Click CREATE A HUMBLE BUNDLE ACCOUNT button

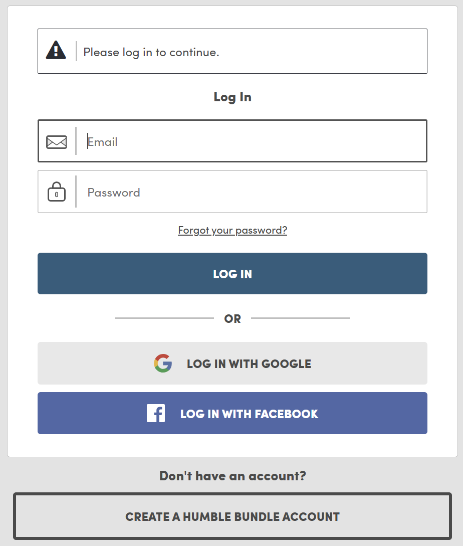pyautogui.click(x=233, y=516)
